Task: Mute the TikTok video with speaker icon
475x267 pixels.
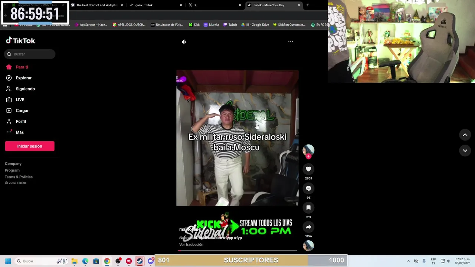Action: 184,42
